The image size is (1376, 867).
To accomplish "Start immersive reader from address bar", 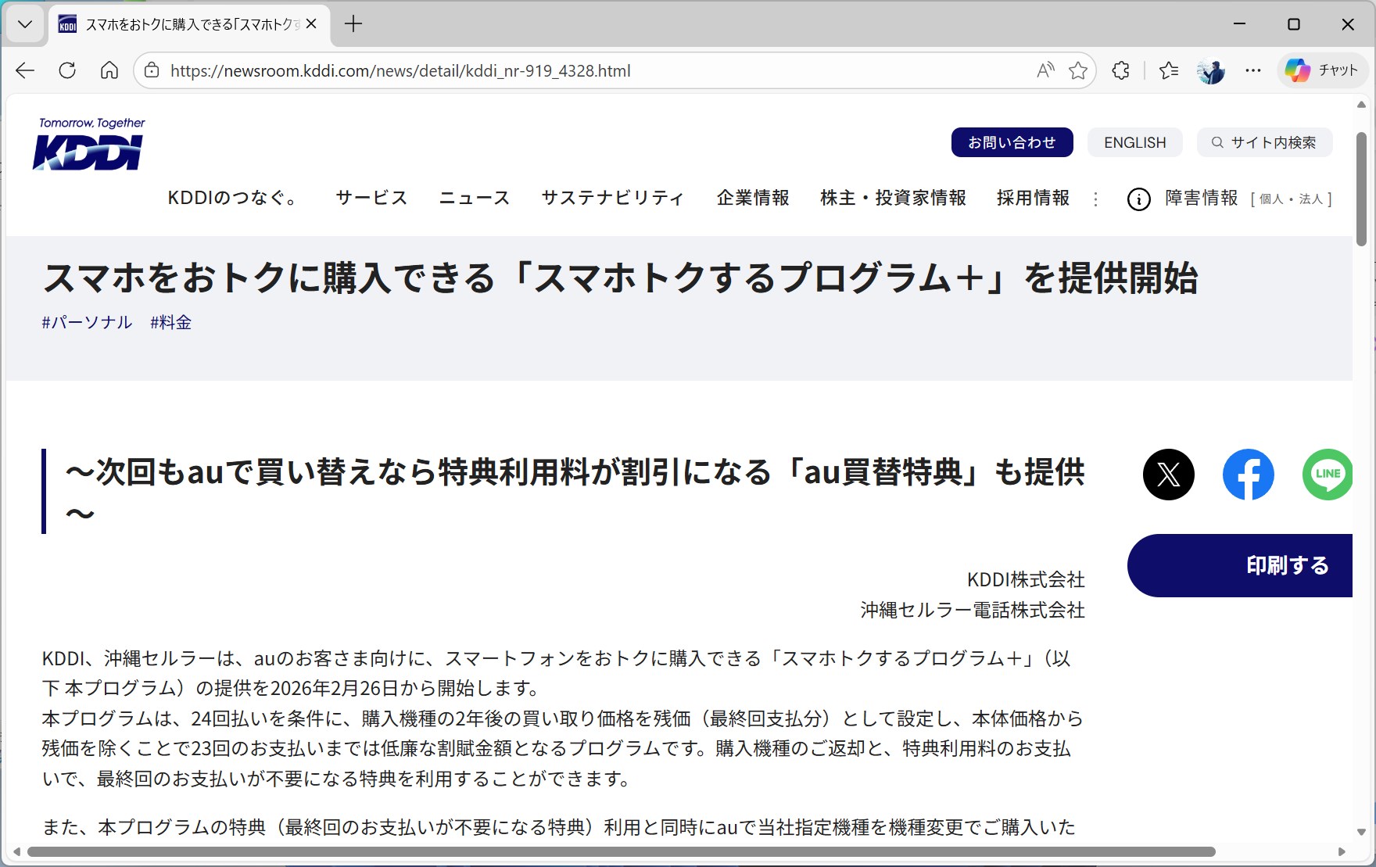I will 1045,70.
